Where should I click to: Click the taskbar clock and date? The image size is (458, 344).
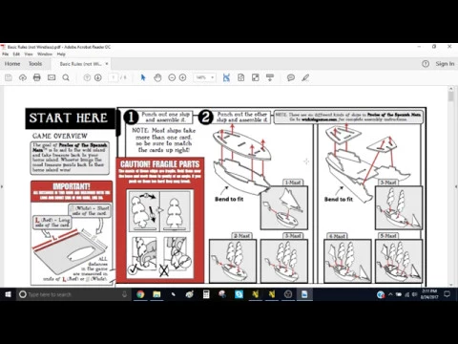click(x=429, y=294)
